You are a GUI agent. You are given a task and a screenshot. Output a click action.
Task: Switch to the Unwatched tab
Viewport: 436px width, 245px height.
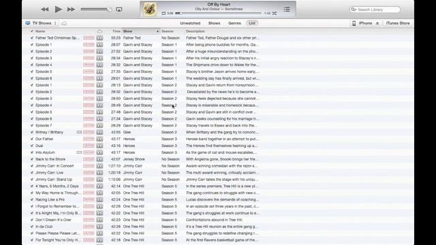pyautogui.click(x=190, y=23)
